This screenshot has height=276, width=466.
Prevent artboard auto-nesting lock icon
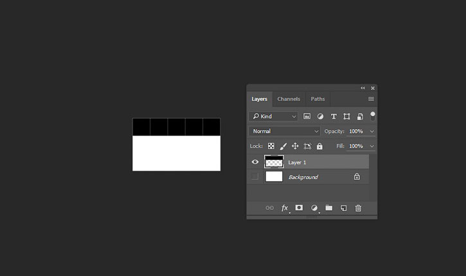[x=307, y=146]
